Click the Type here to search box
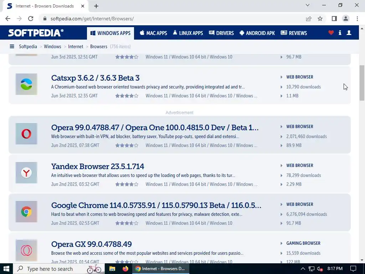This screenshot has height=274, width=365. click(59, 269)
